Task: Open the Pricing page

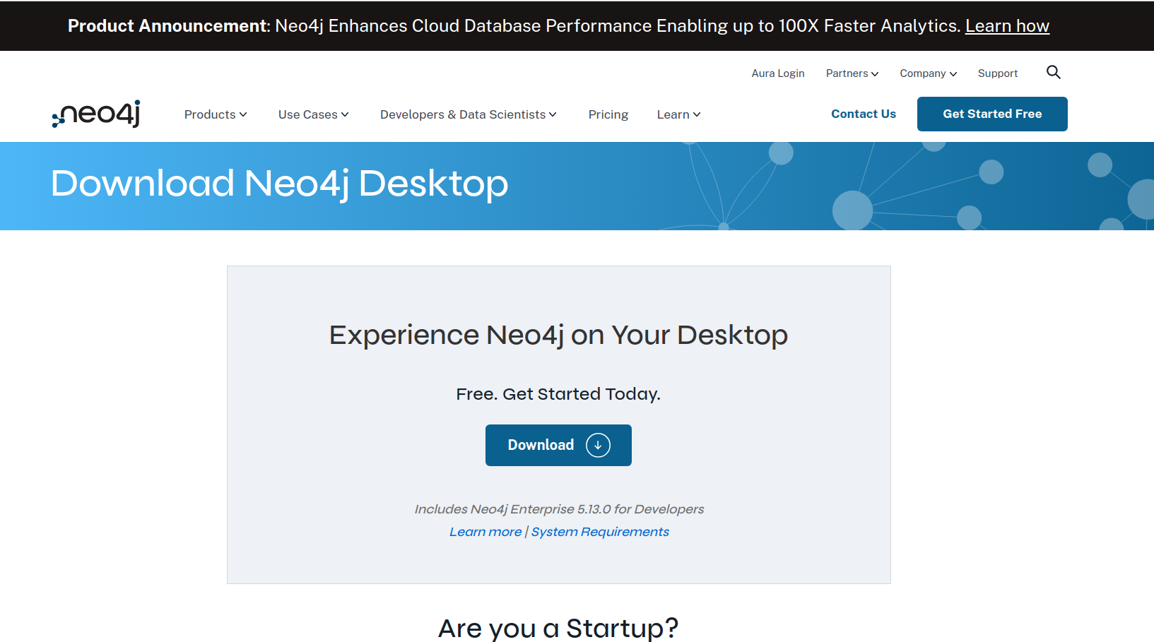Action: pos(608,114)
